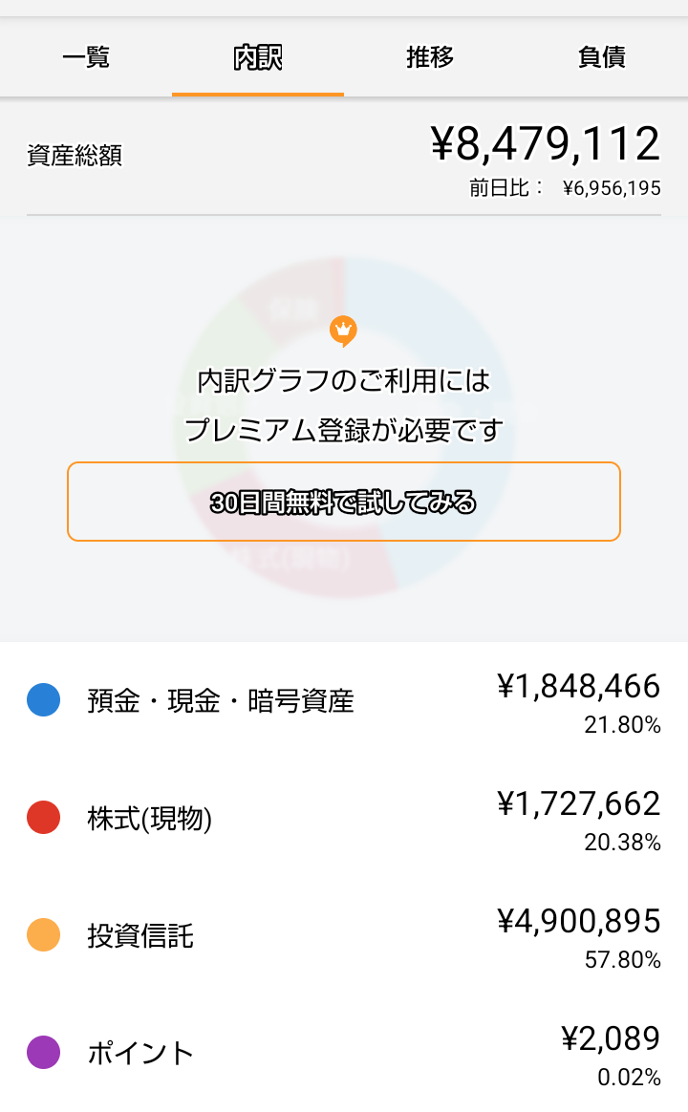The width and height of the screenshot is (688, 1112).
Task: Click the blue dot for 預金・現金・暗号資産
Action: tap(43, 700)
